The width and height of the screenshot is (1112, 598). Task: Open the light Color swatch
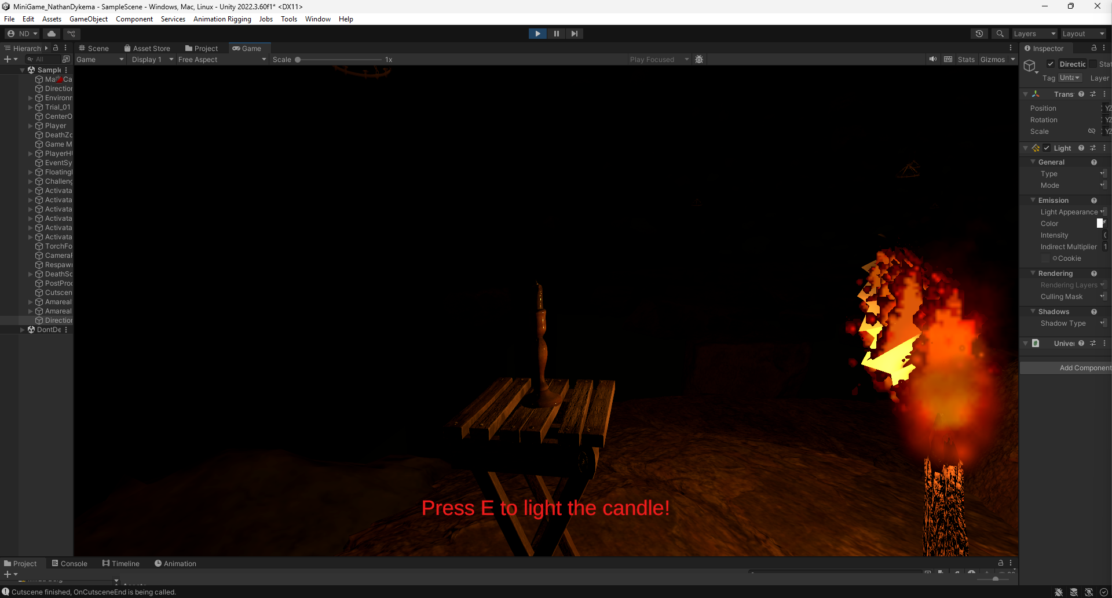[1101, 223]
